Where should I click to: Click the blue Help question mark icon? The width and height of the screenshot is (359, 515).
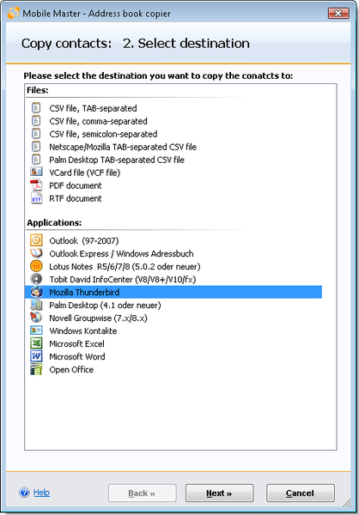click(24, 493)
